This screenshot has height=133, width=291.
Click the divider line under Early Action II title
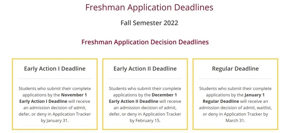point(145,79)
